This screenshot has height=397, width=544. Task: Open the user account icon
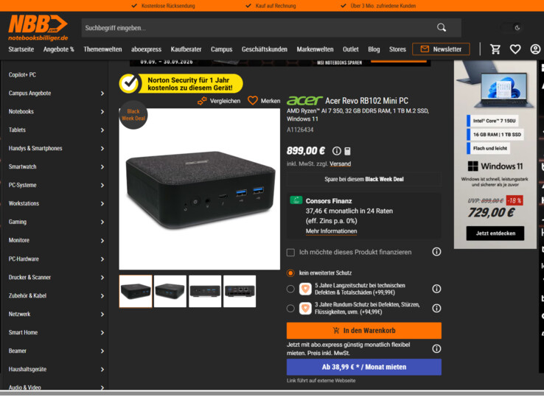click(535, 49)
